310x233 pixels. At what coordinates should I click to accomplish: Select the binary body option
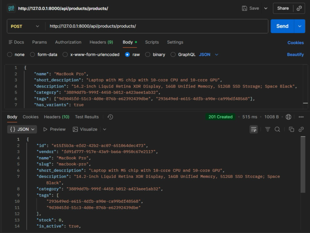[148, 54]
